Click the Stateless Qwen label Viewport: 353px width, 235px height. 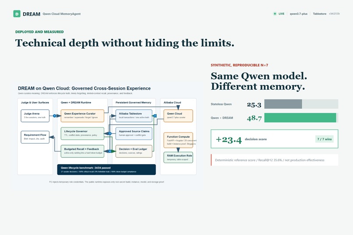click(x=221, y=104)
